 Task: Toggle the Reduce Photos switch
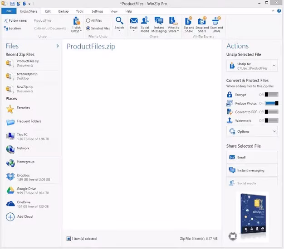coord(271,103)
